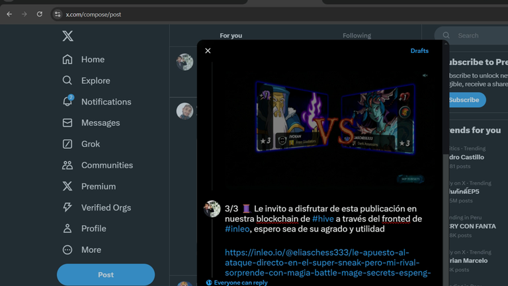
Task: Go back with browser back arrow
Action: tap(9, 15)
